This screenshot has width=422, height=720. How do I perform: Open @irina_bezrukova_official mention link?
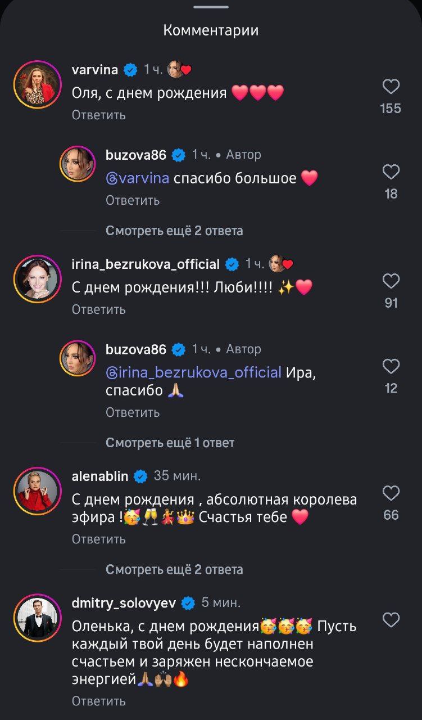[x=194, y=372]
